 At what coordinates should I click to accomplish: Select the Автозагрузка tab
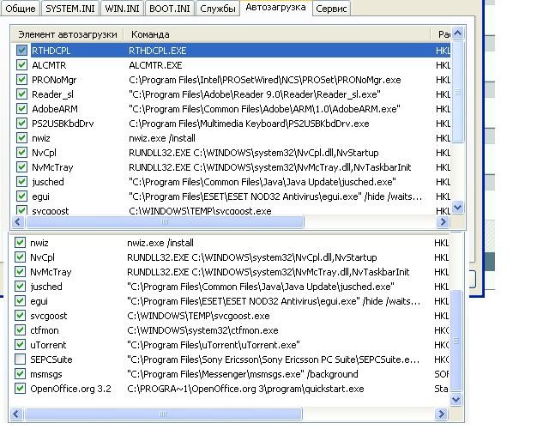click(x=275, y=8)
